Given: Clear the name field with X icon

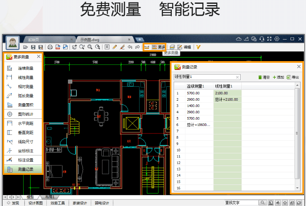Looking at the screenshot, I should 237,77.
